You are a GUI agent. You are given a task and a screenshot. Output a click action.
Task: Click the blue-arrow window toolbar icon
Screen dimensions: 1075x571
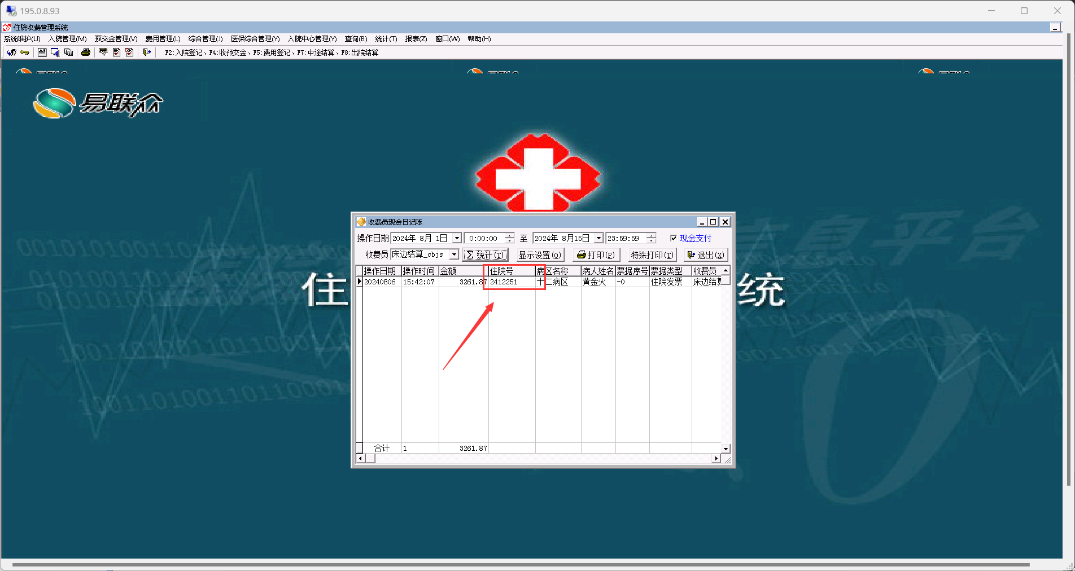click(55, 52)
